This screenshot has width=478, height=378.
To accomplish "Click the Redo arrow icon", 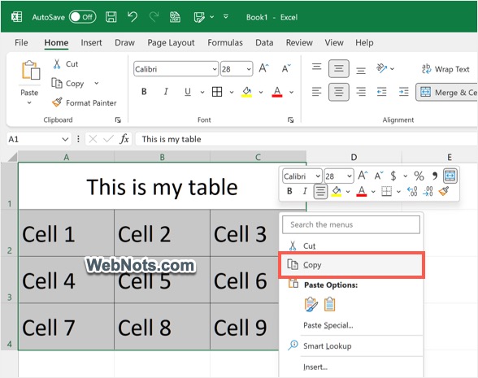I will [x=154, y=17].
